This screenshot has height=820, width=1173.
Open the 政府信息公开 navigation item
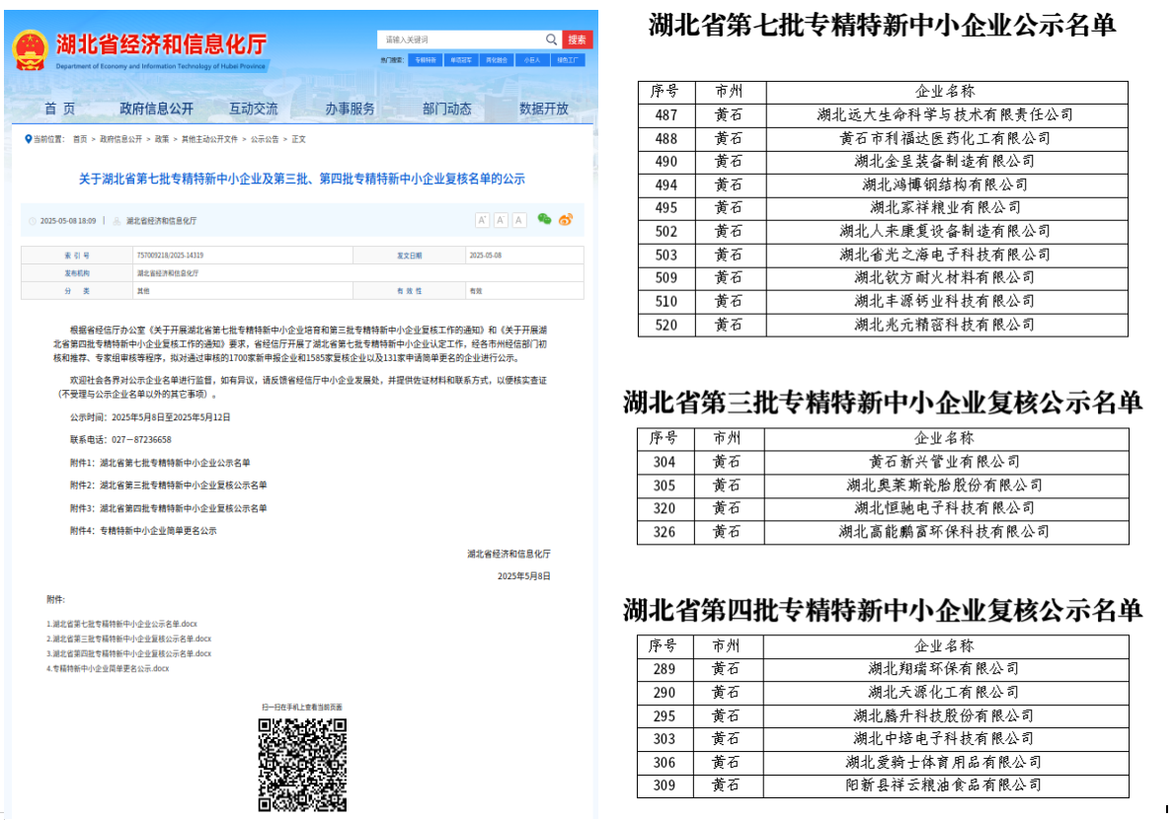point(156,109)
